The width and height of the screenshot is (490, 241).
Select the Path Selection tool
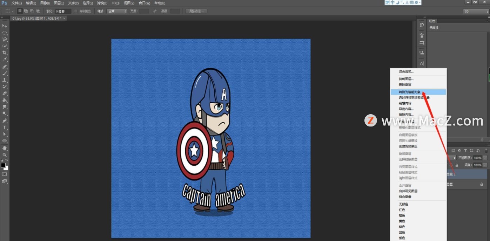[x=5, y=134]
